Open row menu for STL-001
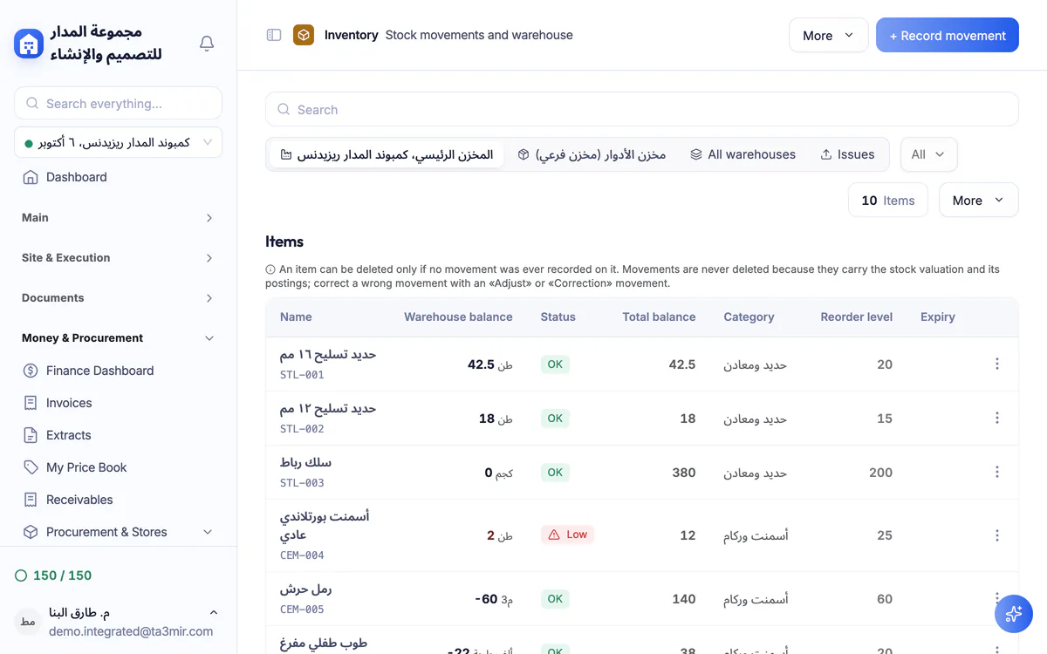Screen dimensions: 1047x654 coord(997,364)
